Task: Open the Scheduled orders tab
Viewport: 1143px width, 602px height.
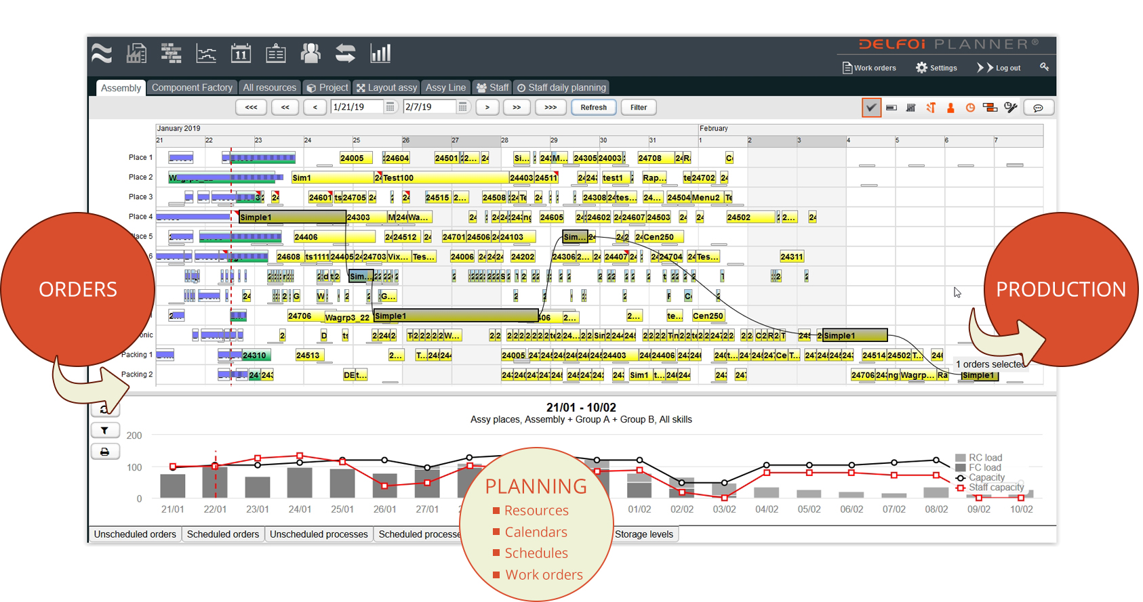Action: coord(223,534)
